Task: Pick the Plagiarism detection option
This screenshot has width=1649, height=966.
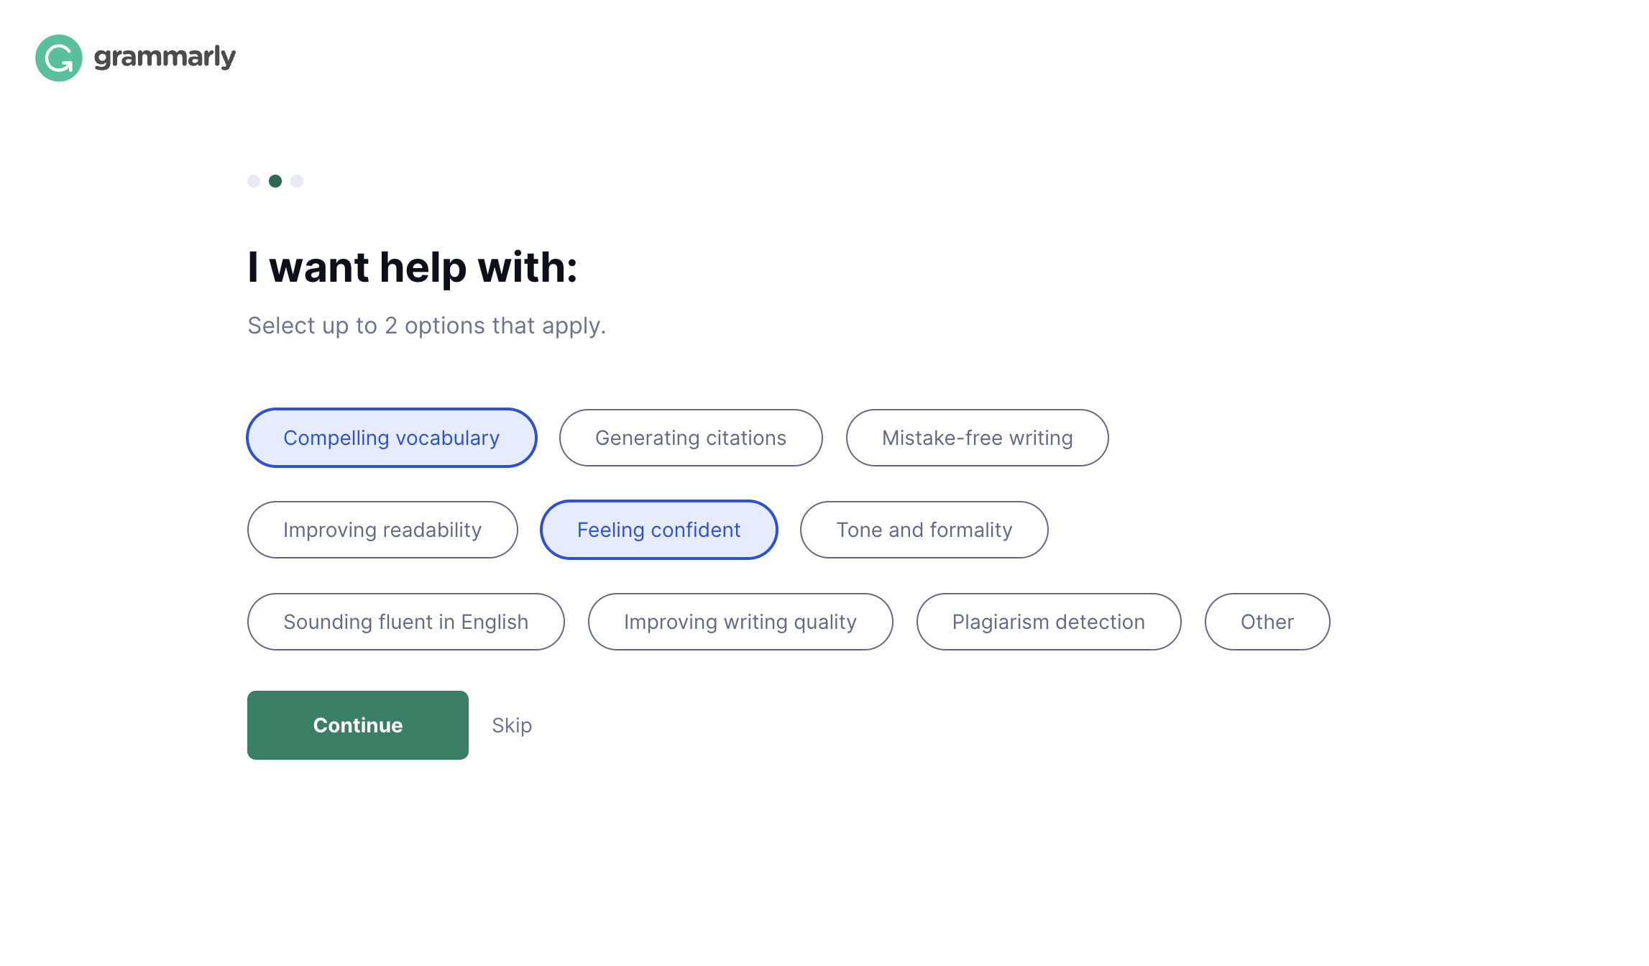Action: [1049, 622]
